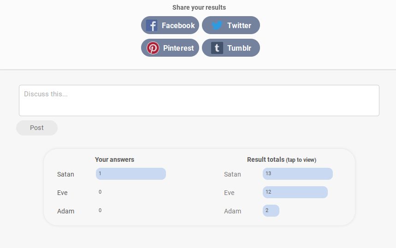Share results via the Twitter button text
396x248 pixels.
[239, 25]
